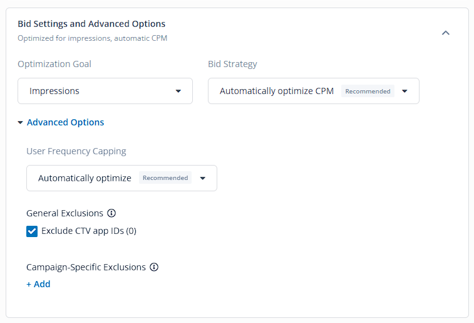This screenshot has width=474, height=323.
Task: Click the Recommended badge in Bid Strategy
Action: pyautogui.click(x=368, y=91)
